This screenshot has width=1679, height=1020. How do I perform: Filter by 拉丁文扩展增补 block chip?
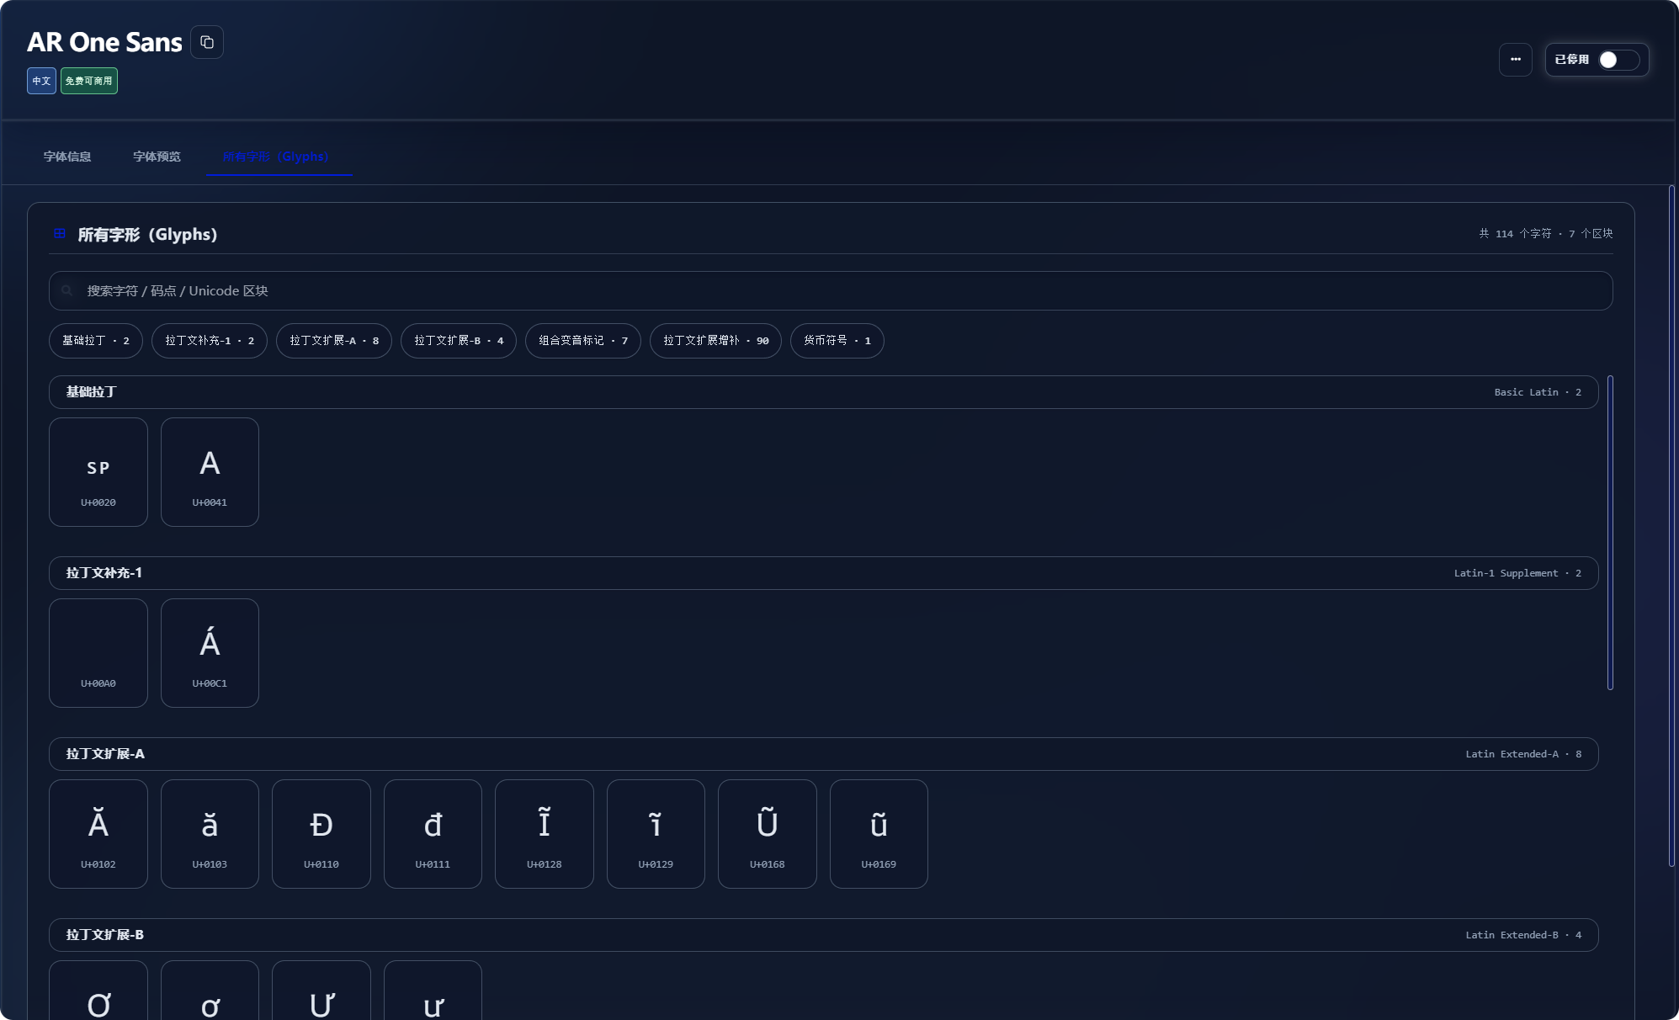pyautogui.click(x=715, y=341)
